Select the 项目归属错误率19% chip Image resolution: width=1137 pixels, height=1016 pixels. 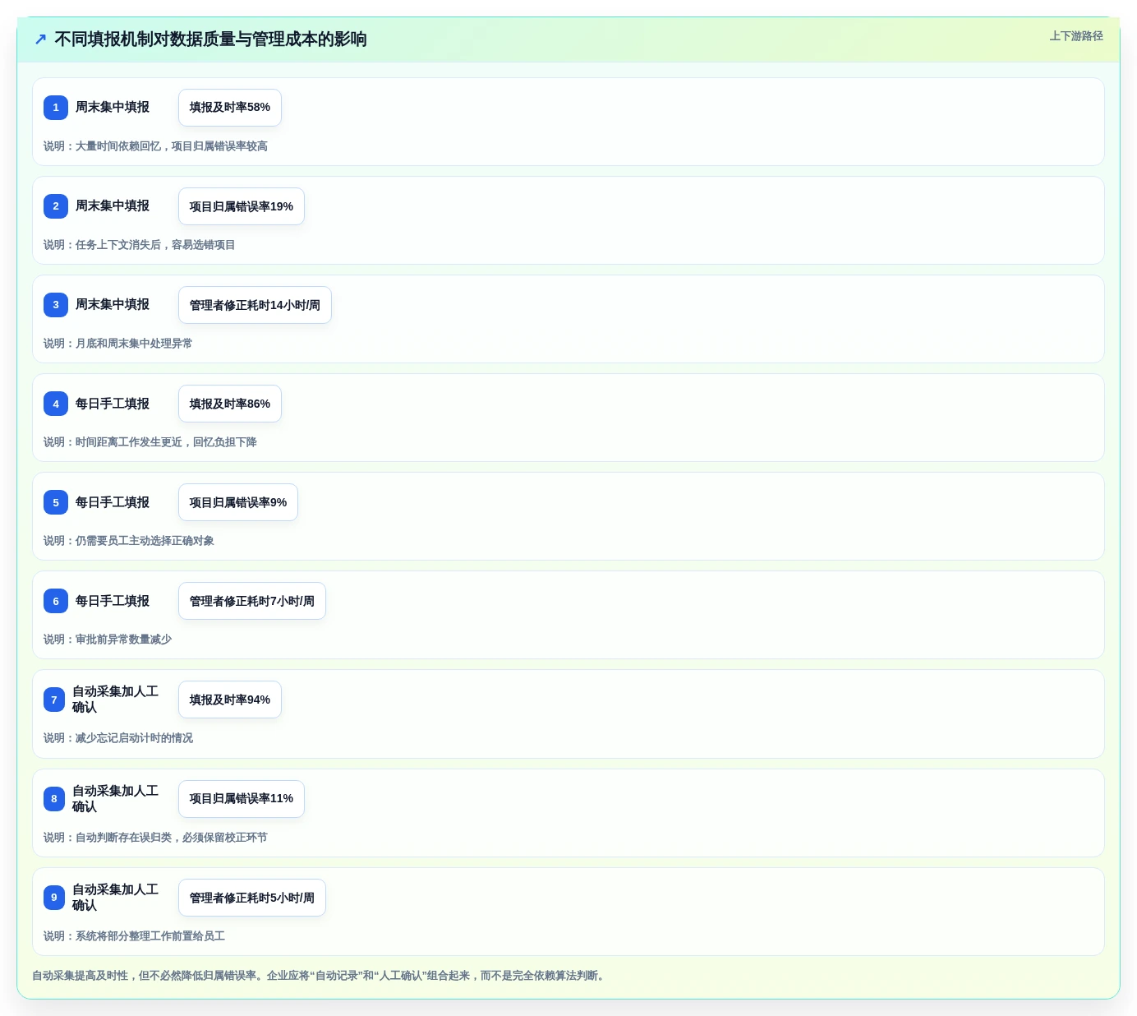(x=242, y=206)
